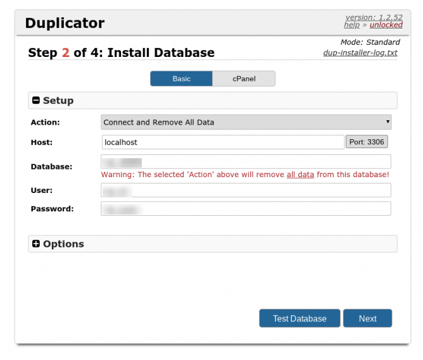Expand the Options section plus icon

[x=36, y=244]
